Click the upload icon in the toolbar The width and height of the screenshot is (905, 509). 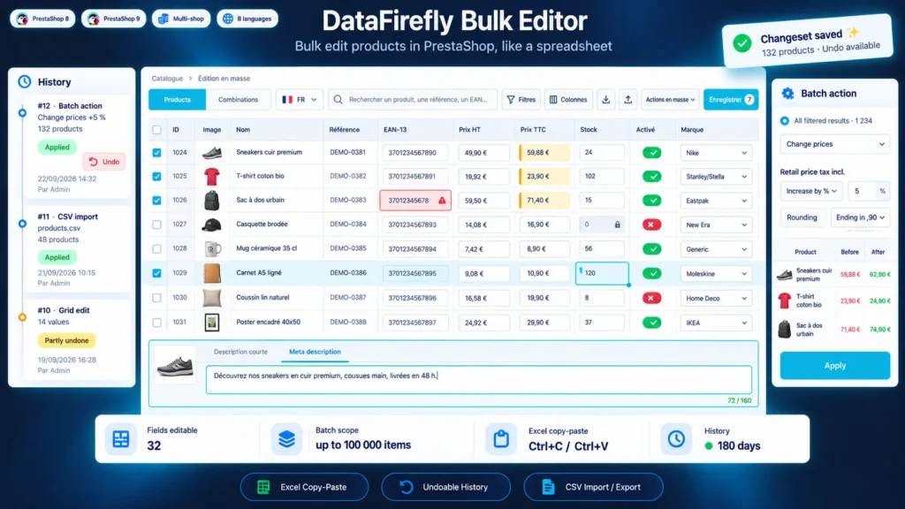(628, 100)
